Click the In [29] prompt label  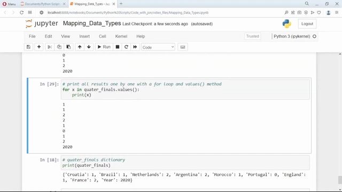49,84
